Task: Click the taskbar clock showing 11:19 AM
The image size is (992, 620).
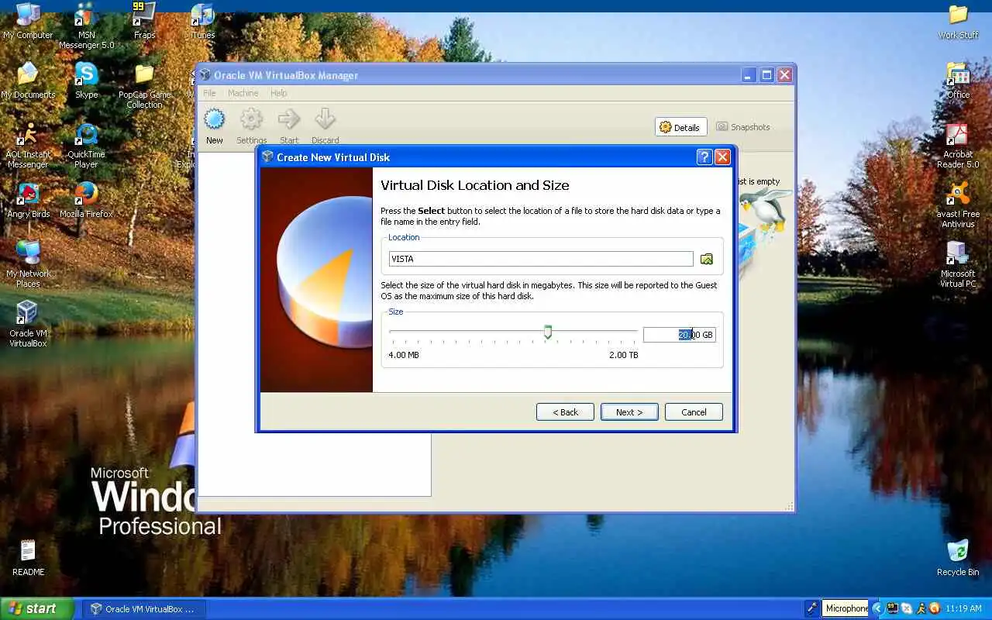Action: click(964, 609)
